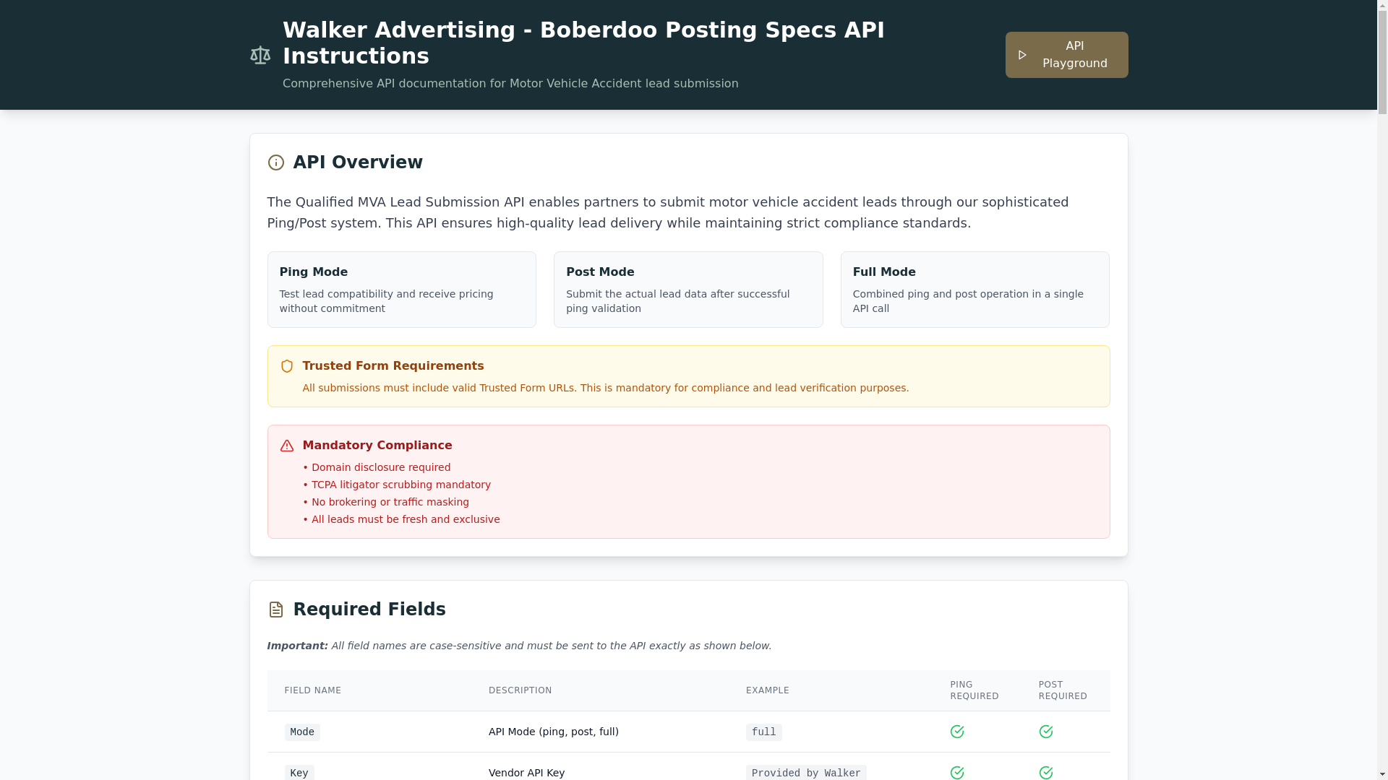Click the document icon beside Required Fields
Screen dimensions: 1388x780
click(x=276, y=610)
